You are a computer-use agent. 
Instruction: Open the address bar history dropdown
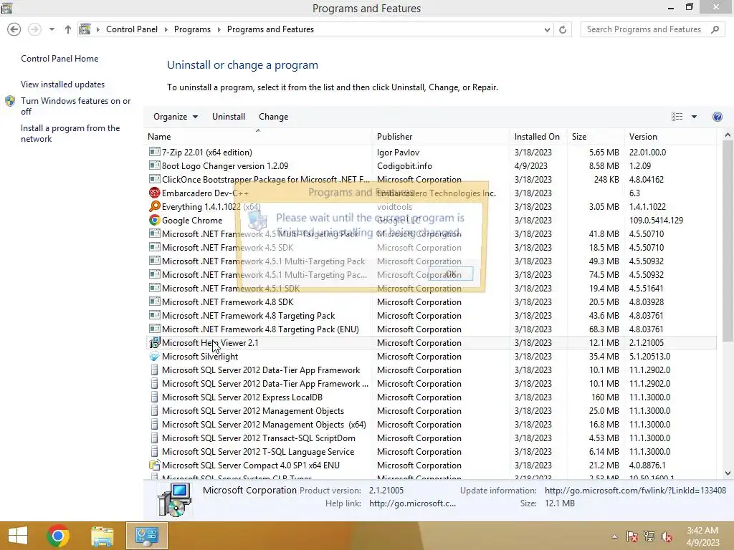pyautogui.click(x=547, y=29)
